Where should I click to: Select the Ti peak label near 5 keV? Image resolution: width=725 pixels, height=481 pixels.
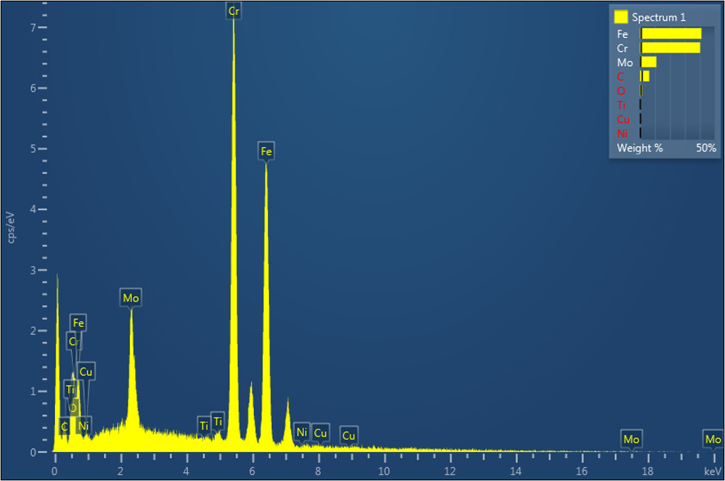pyautogui.click(x=218, y=421)
